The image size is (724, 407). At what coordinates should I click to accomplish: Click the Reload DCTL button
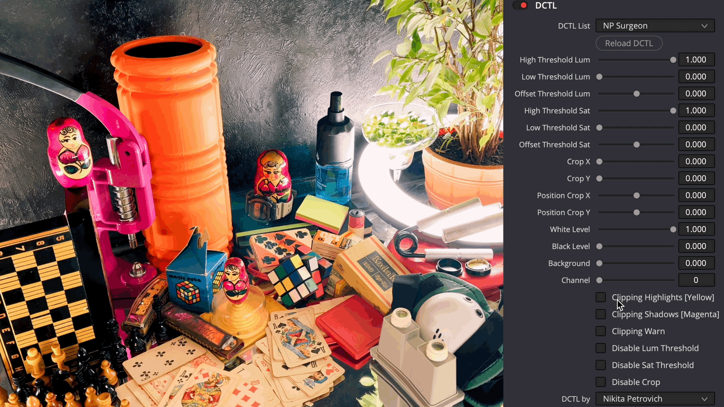pyautogui.click(x=629, y=43)
